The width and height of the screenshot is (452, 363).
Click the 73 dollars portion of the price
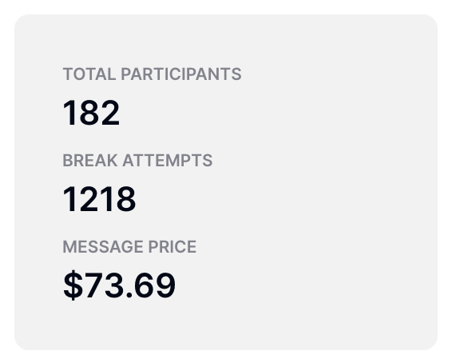(x=104, y=285)
